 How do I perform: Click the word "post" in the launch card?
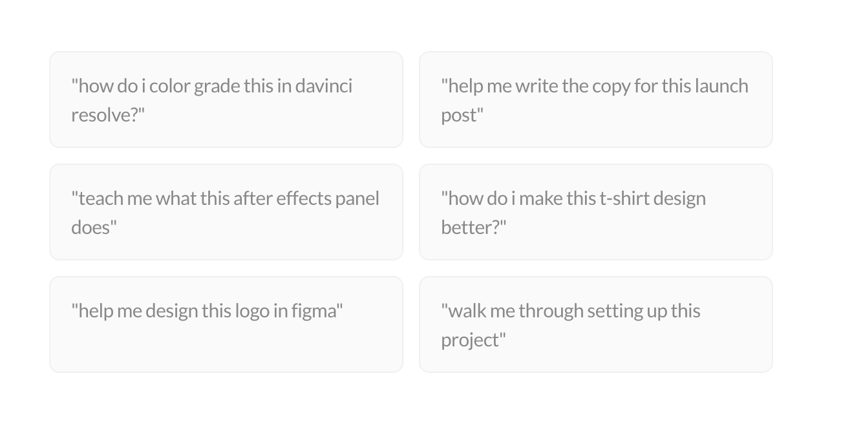(462, 115)
